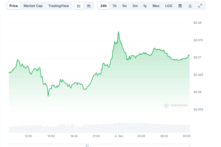Click the range navigator handle at bottom

(87, 145)
